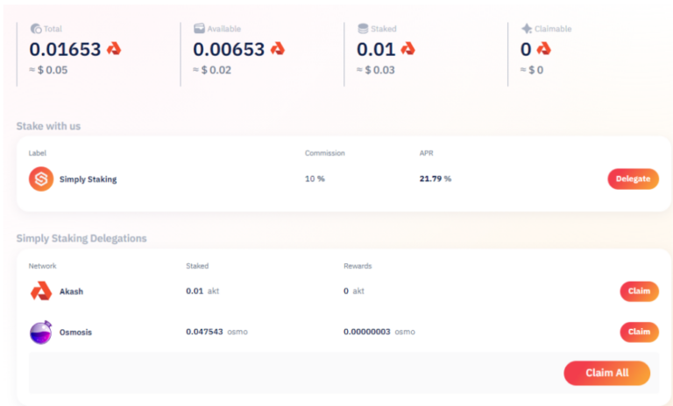This screenshot has height=406, width=673.
Task: Click Akash logo beside 0 claimable
Action: pos(543,50)
